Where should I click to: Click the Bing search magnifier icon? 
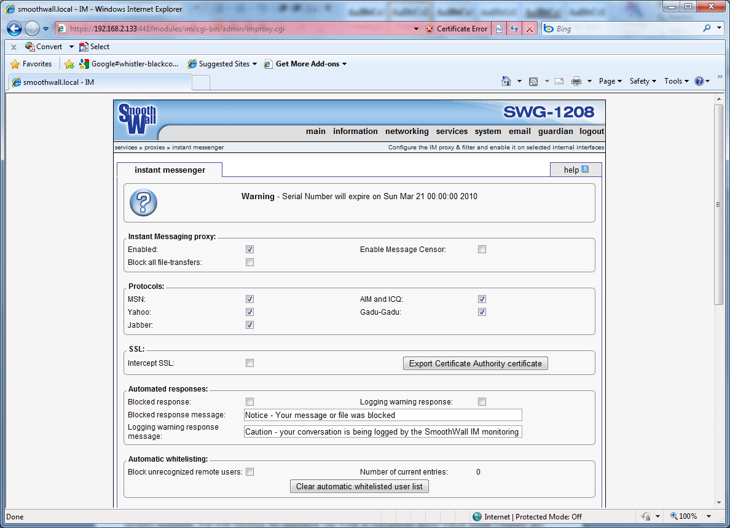point(707,28)
